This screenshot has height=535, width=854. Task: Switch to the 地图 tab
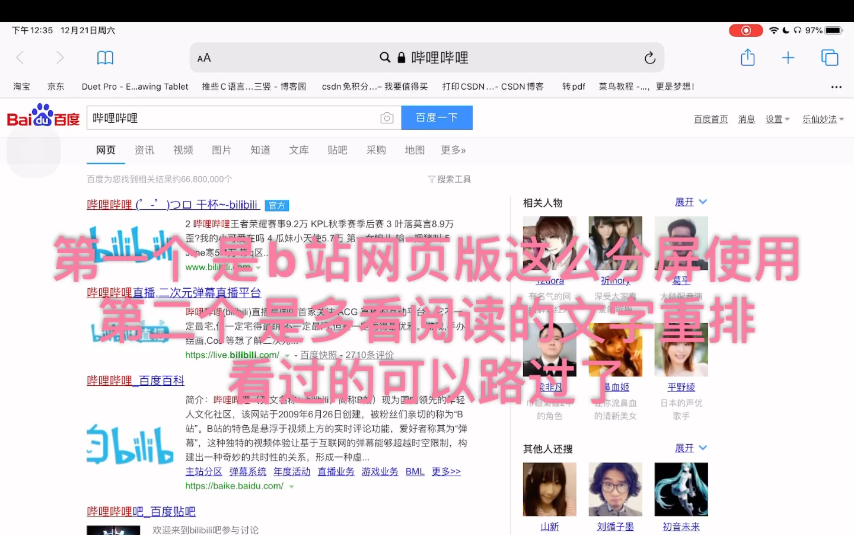point(415,150)
